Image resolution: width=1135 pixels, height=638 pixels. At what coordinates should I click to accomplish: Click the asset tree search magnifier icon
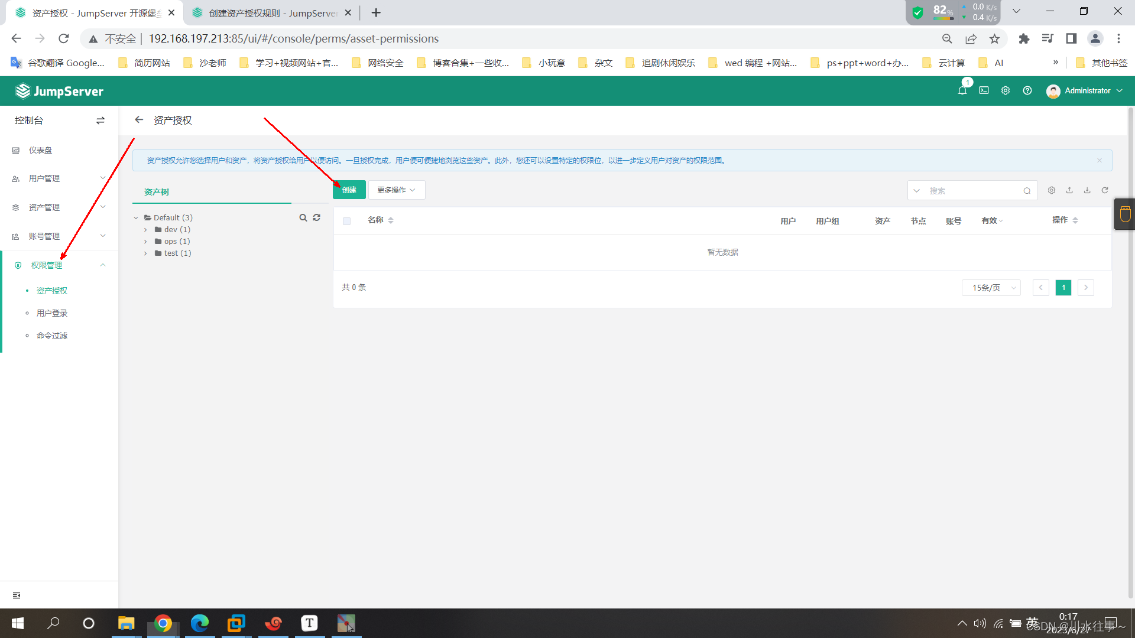(303, 218)
